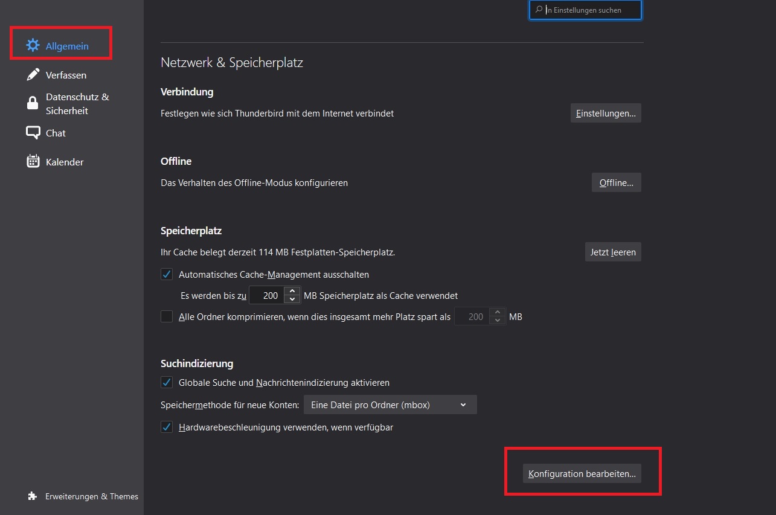Switch to Datenschutz & Sicherheit section
This screenshot has height=515, width=776.
tap(77, 104)
